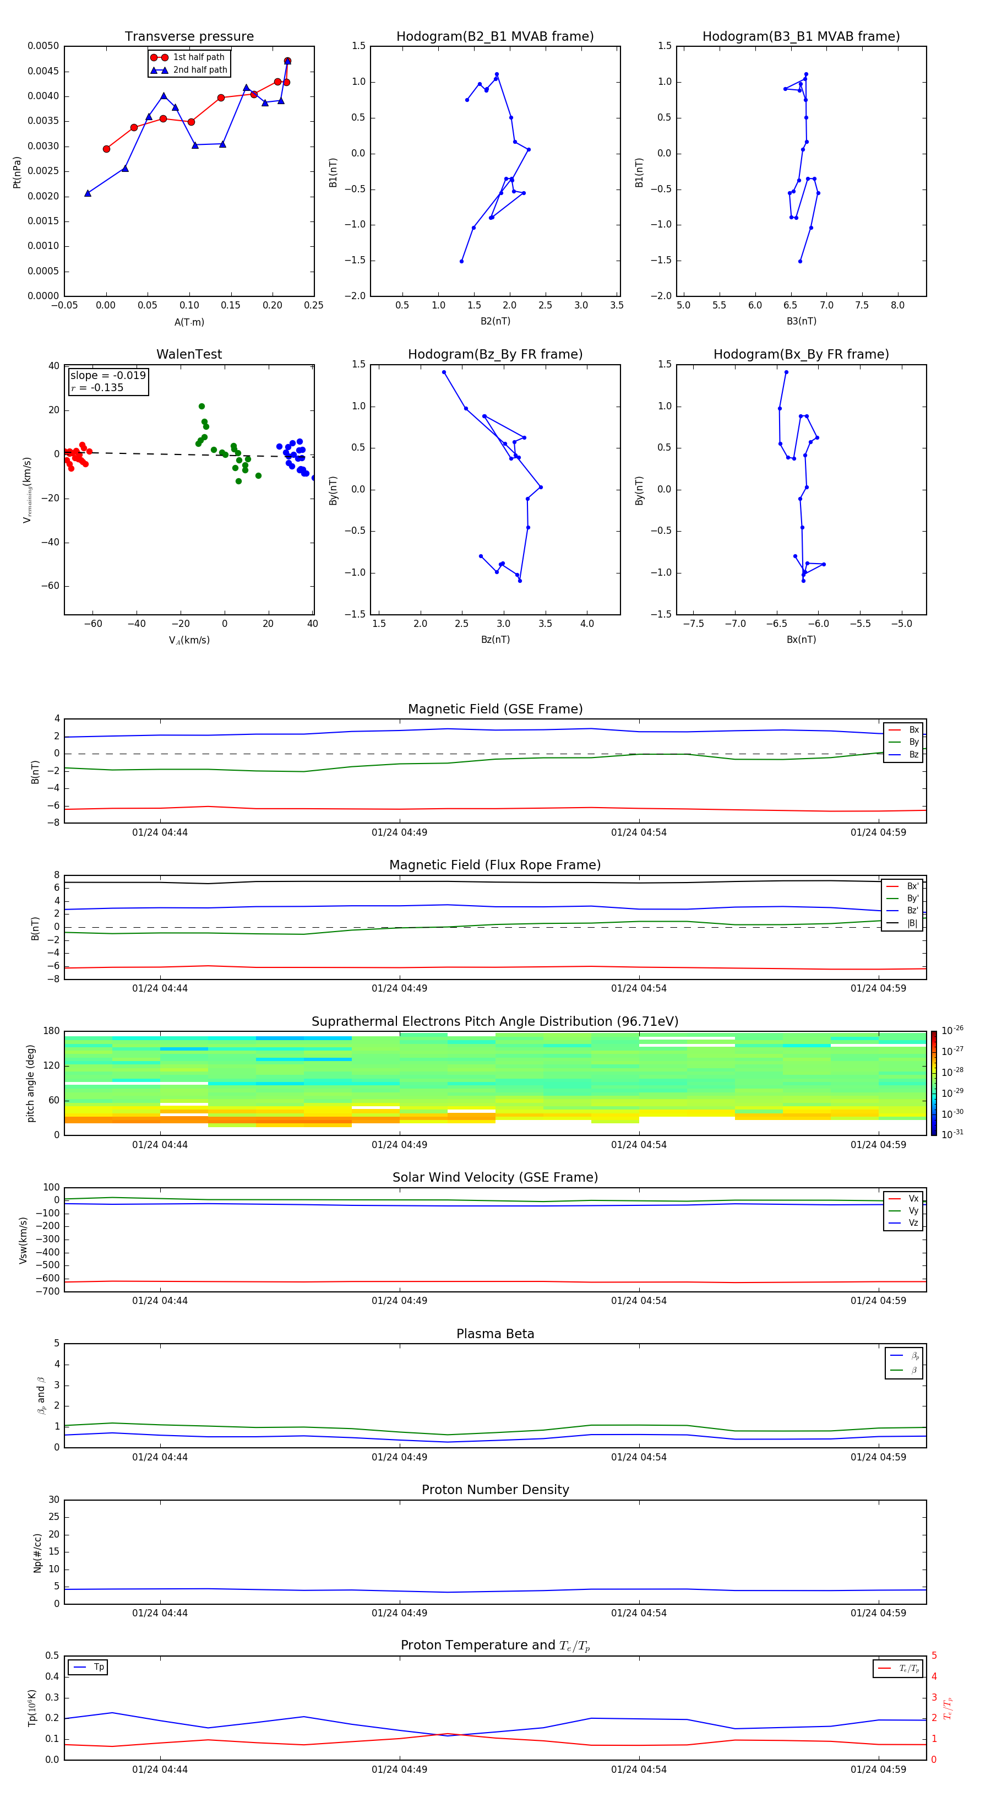Click the 'pitch angle (deg)' axis label

tap(30, 1083)
